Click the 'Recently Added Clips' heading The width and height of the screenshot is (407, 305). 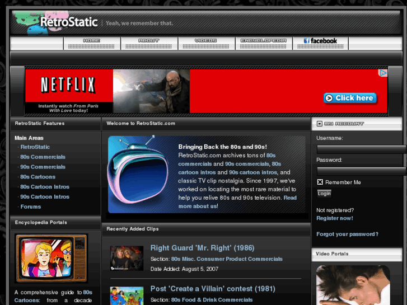point(133,229)
